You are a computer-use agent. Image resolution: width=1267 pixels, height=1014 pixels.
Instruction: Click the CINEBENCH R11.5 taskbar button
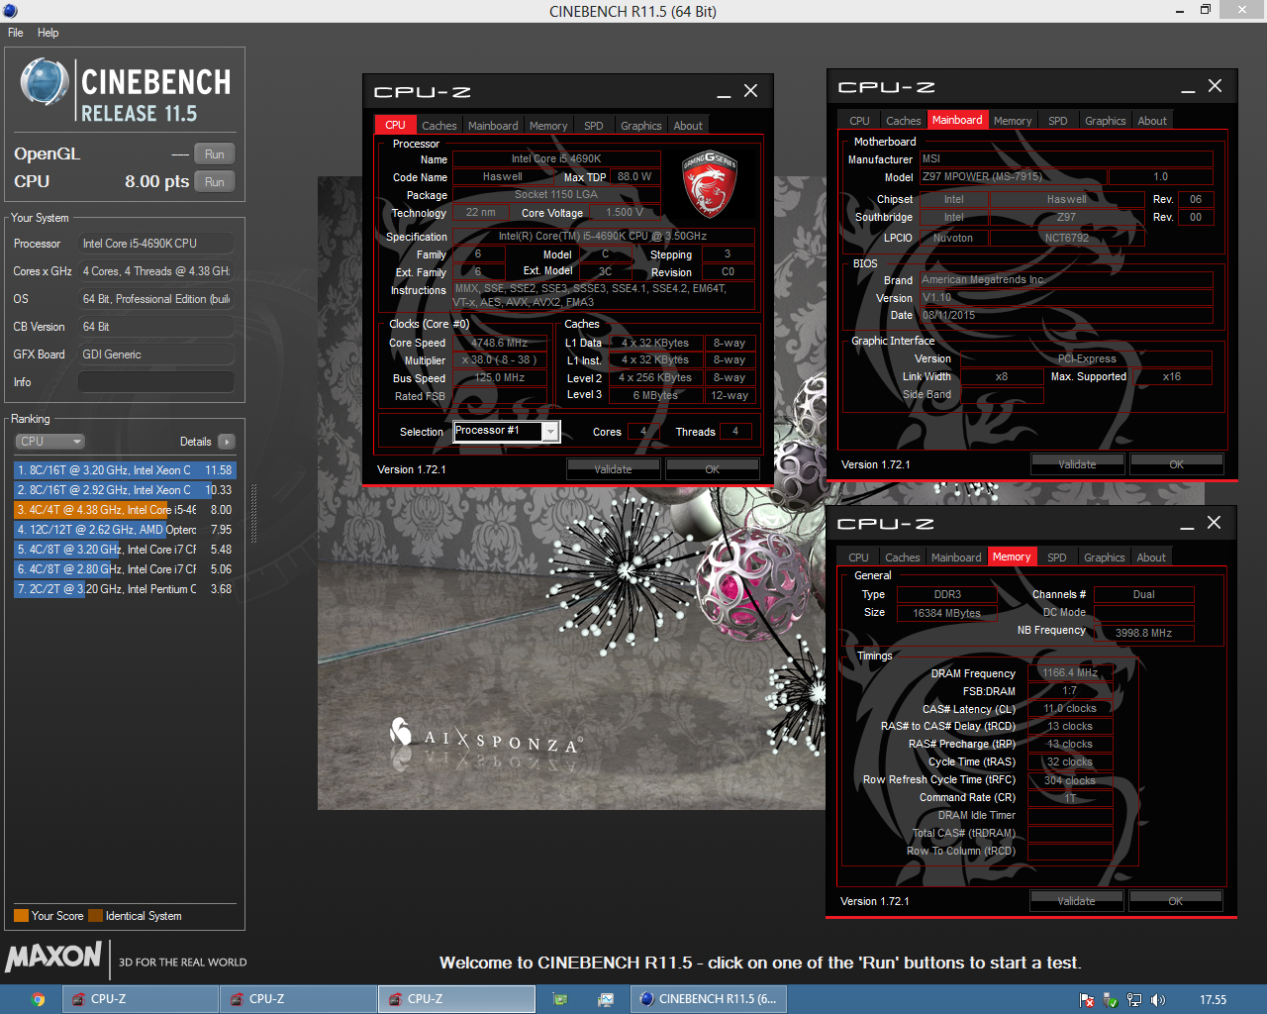coord(709,999)
